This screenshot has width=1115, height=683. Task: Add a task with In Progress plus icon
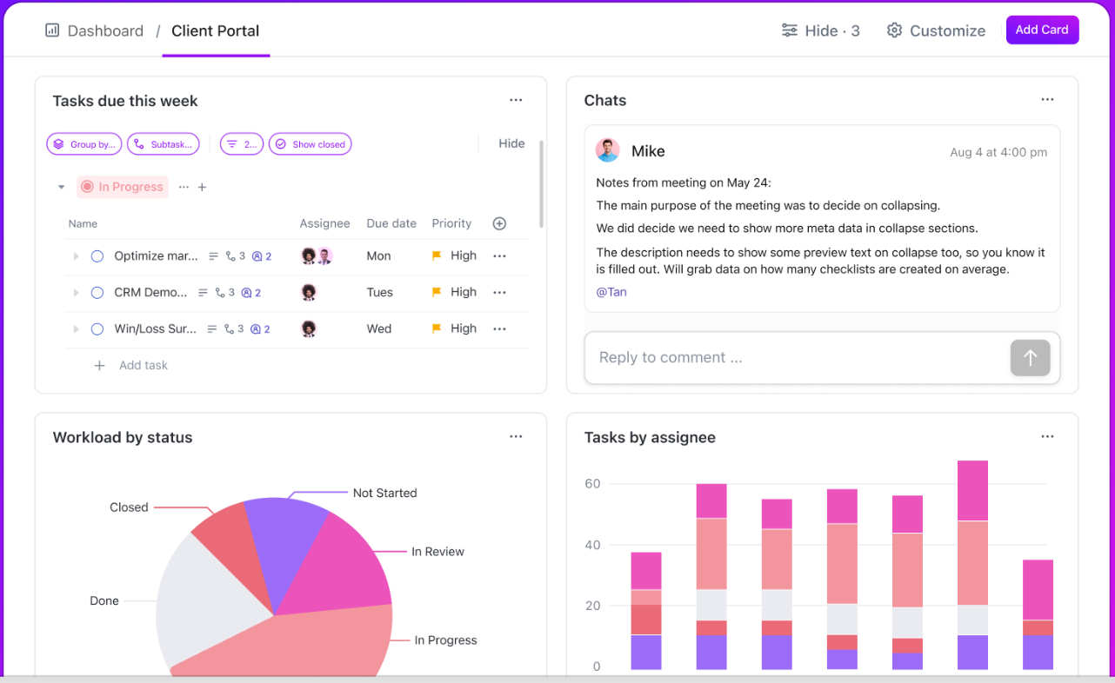[202, 187]
